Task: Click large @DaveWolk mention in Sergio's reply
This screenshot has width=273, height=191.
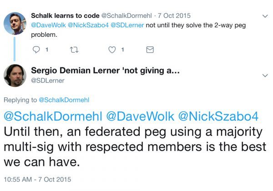Action: (145, 116)
